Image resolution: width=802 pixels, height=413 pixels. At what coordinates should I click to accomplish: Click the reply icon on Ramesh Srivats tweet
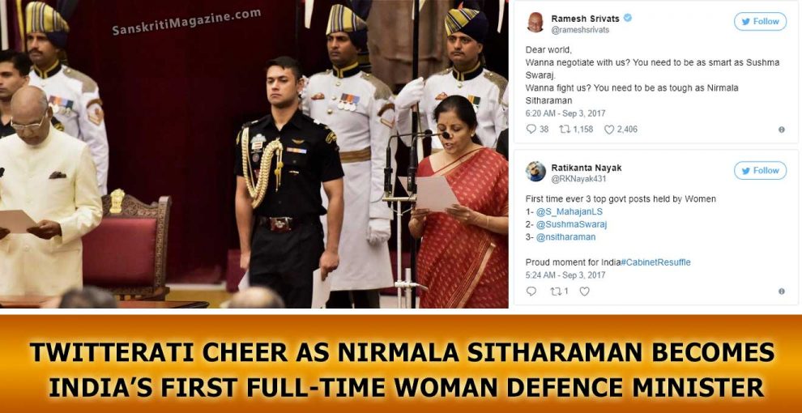point(531,130)
